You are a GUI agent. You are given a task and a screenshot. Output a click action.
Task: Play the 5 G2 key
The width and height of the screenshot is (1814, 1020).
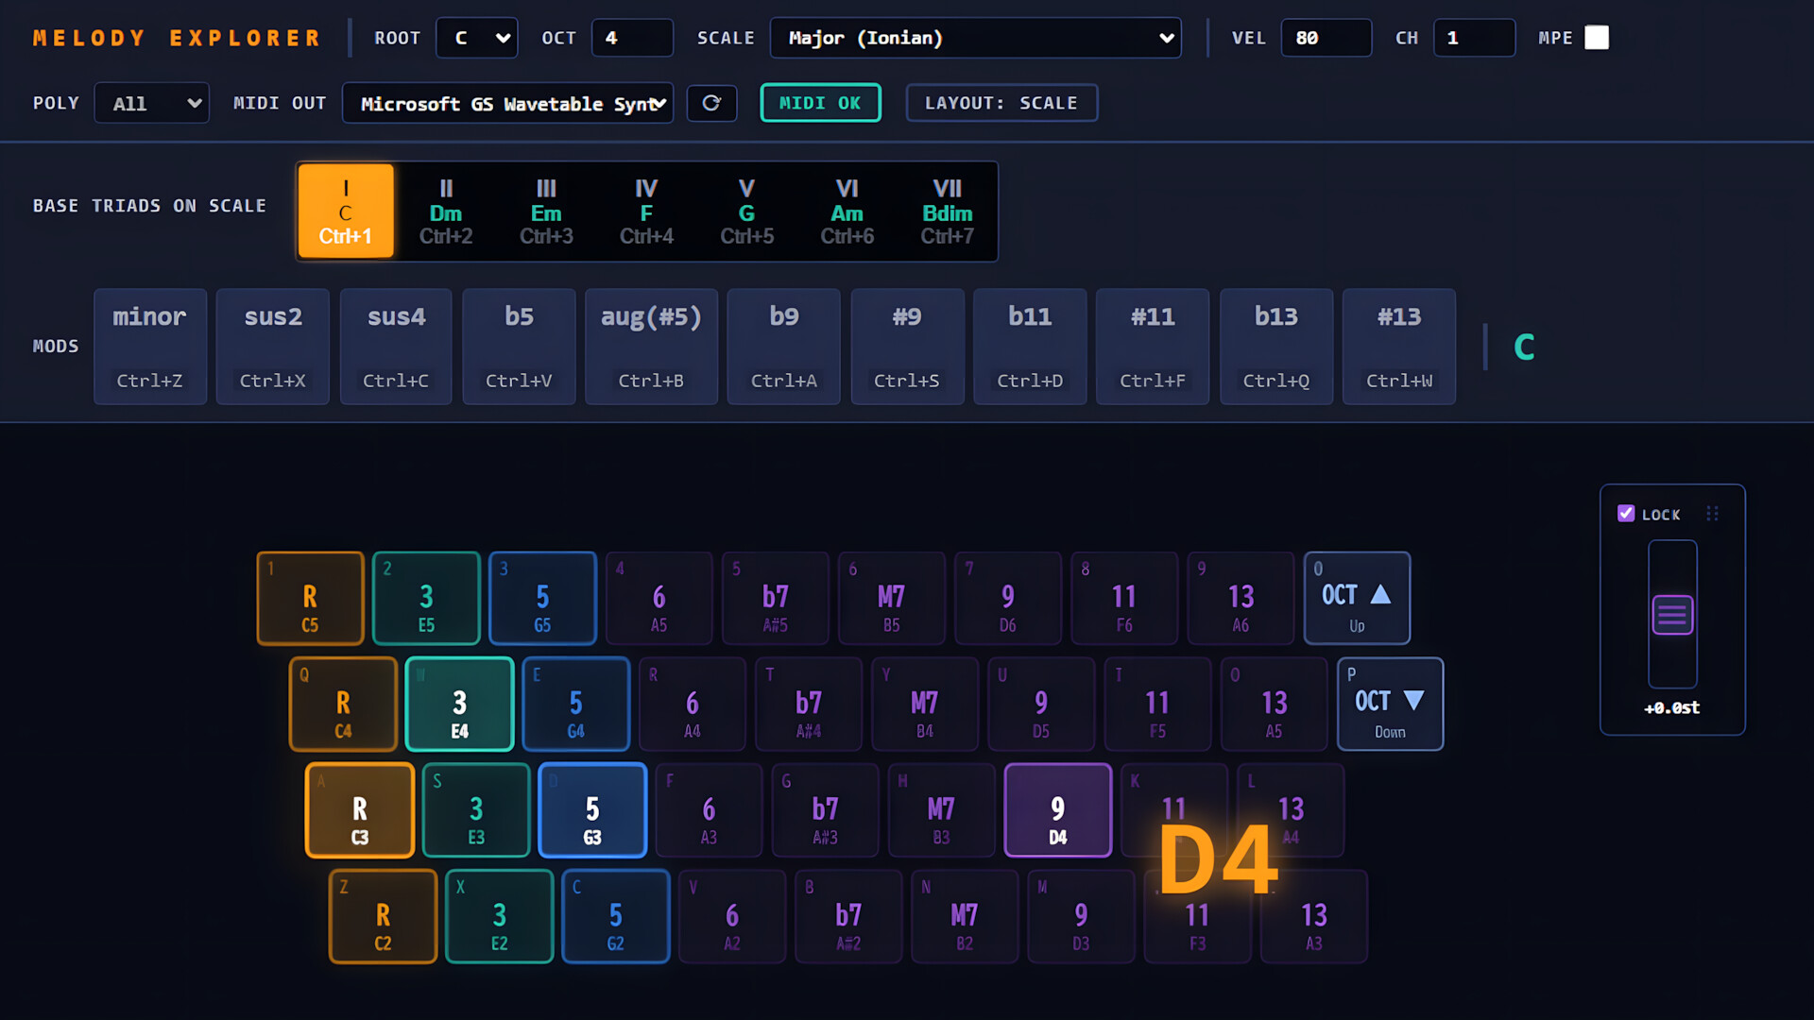pyautogui.click(x=615, y=916)
